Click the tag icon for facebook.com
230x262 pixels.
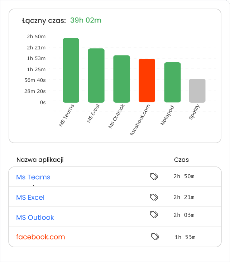coord(155,237)
